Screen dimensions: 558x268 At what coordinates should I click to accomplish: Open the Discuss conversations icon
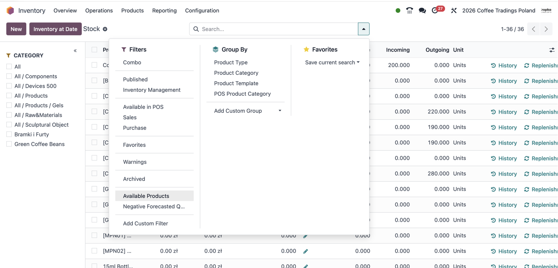click(422, 10)
